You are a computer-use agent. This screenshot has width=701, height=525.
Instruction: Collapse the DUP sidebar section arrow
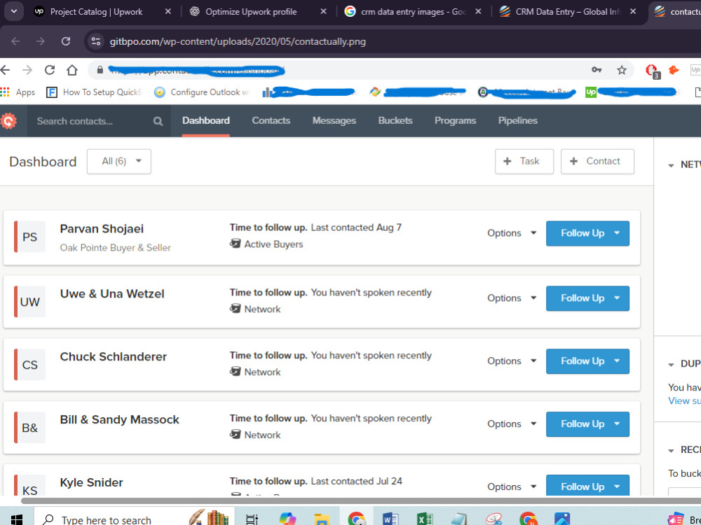pyautogui.click(x=671, y=365)
